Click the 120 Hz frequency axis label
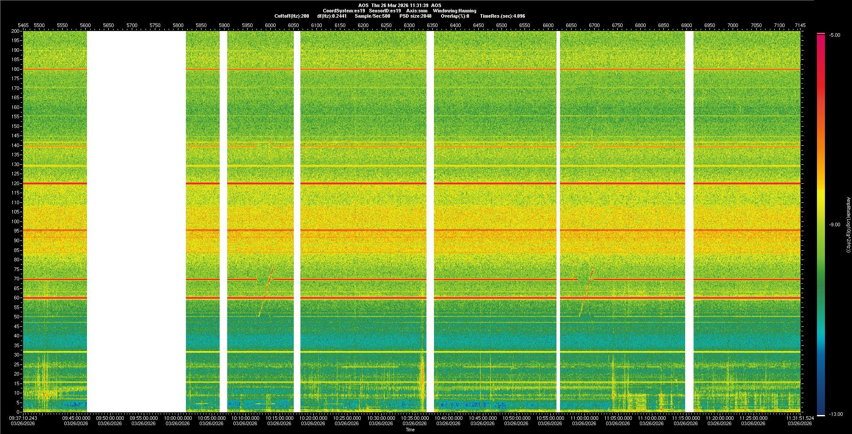The height and width of the screenshot is (434, 852). (16, 183)
